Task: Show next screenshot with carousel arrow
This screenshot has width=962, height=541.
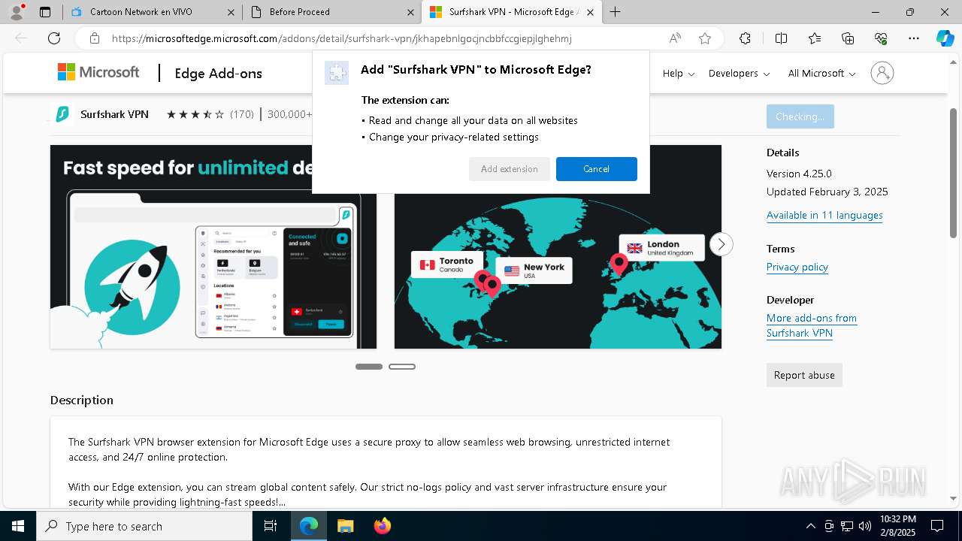Action: (721, 244)
